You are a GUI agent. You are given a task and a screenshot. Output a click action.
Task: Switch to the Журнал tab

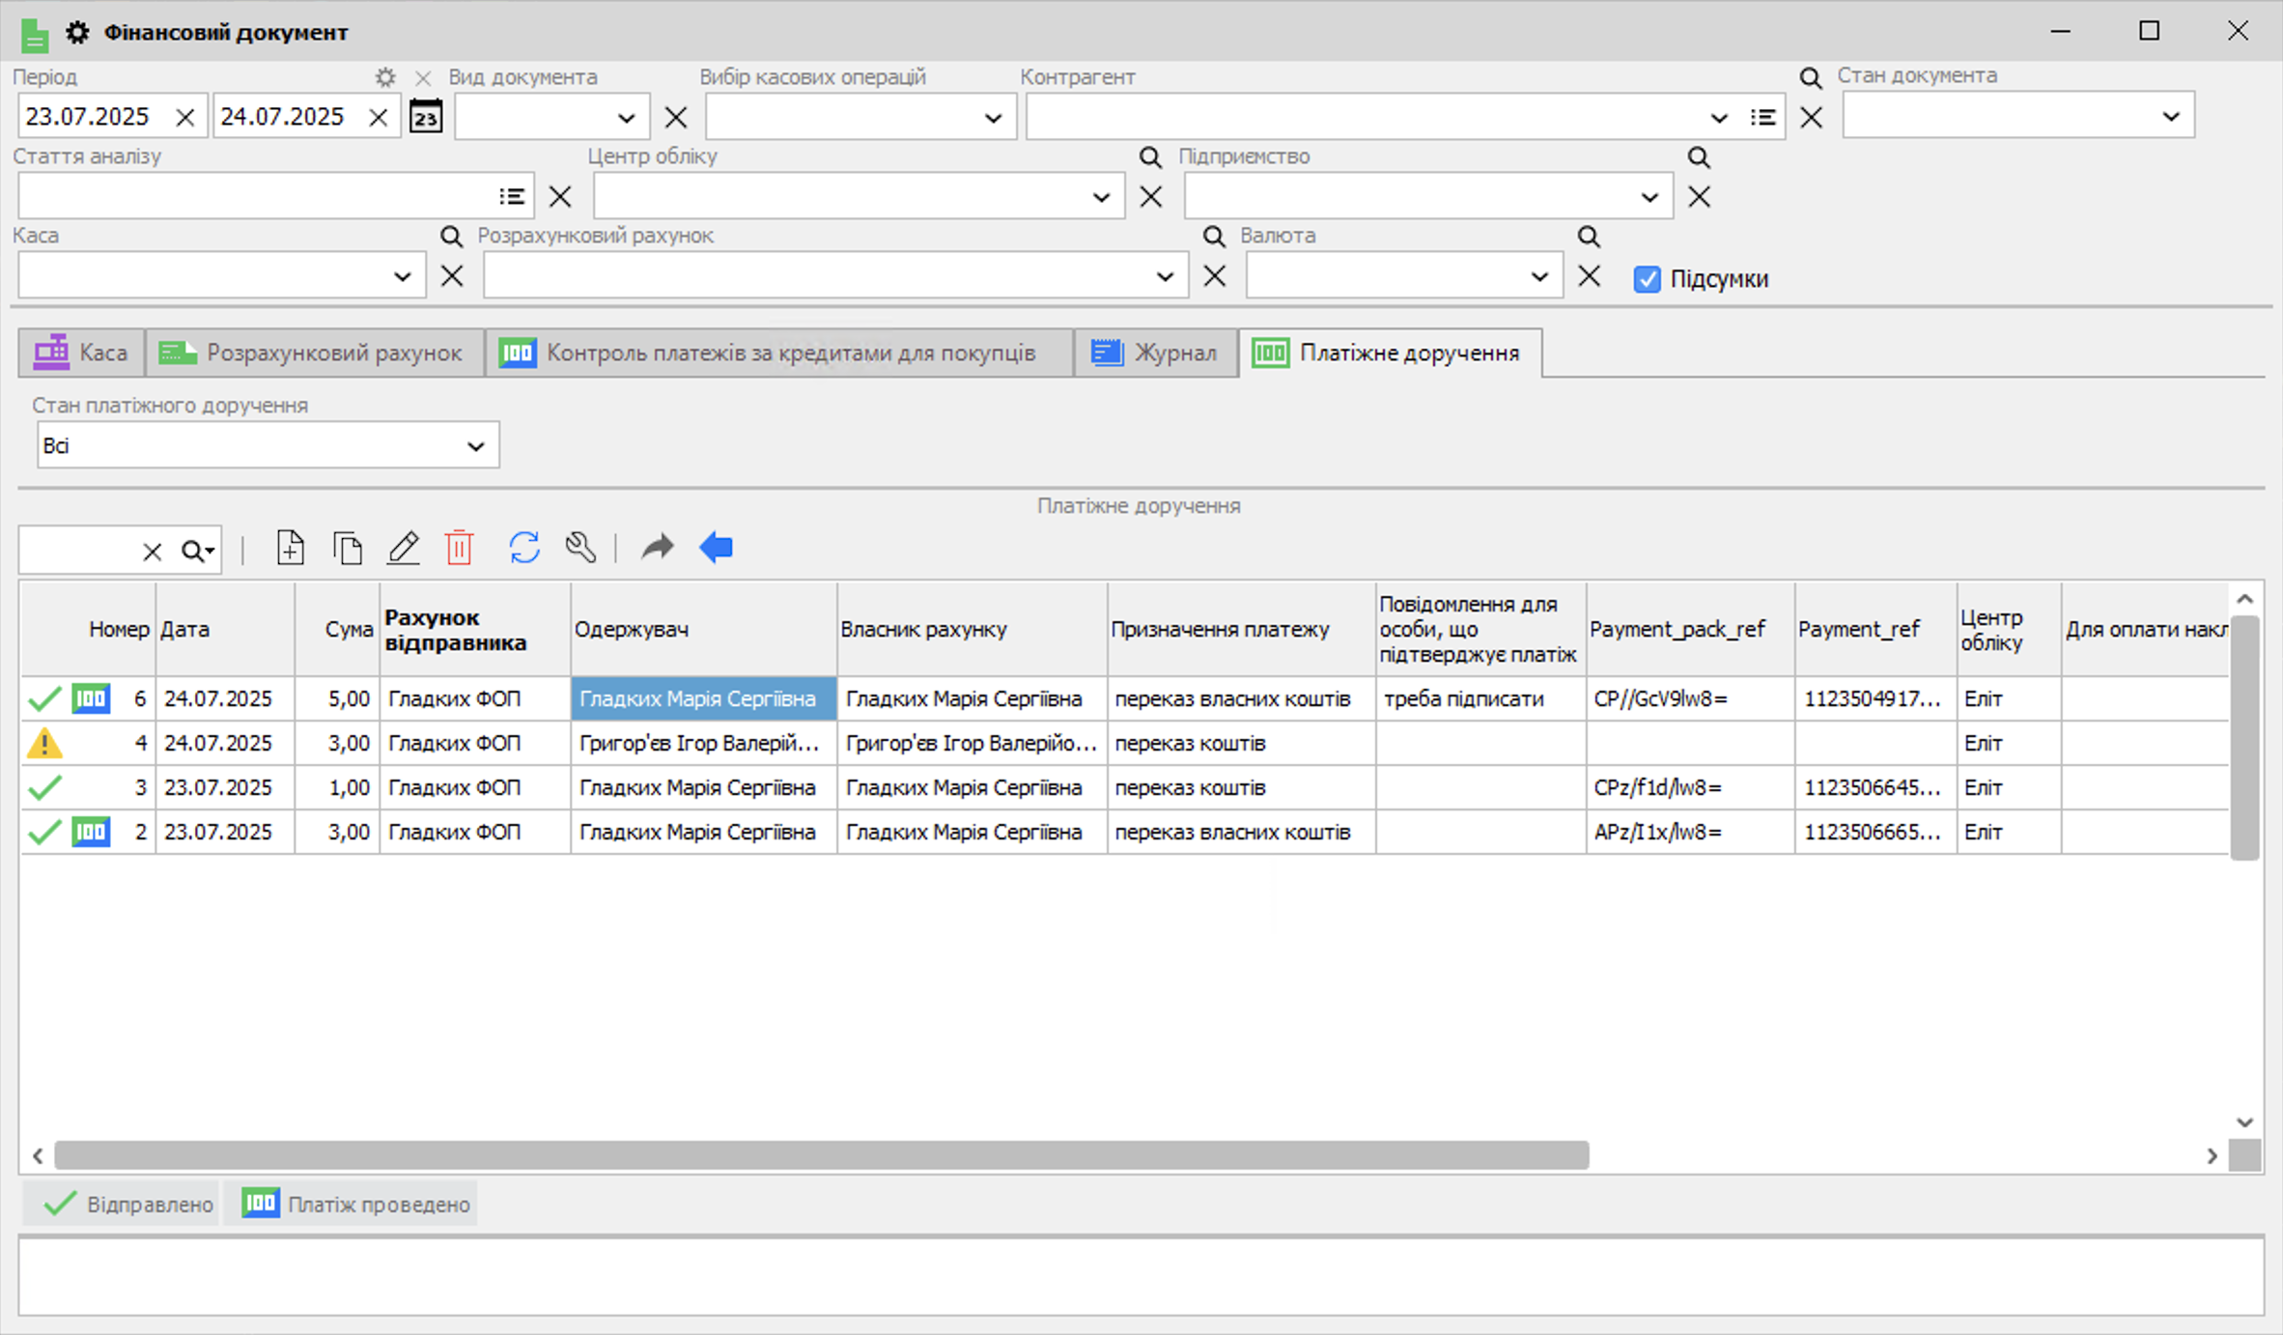(x=1155, y=353)
